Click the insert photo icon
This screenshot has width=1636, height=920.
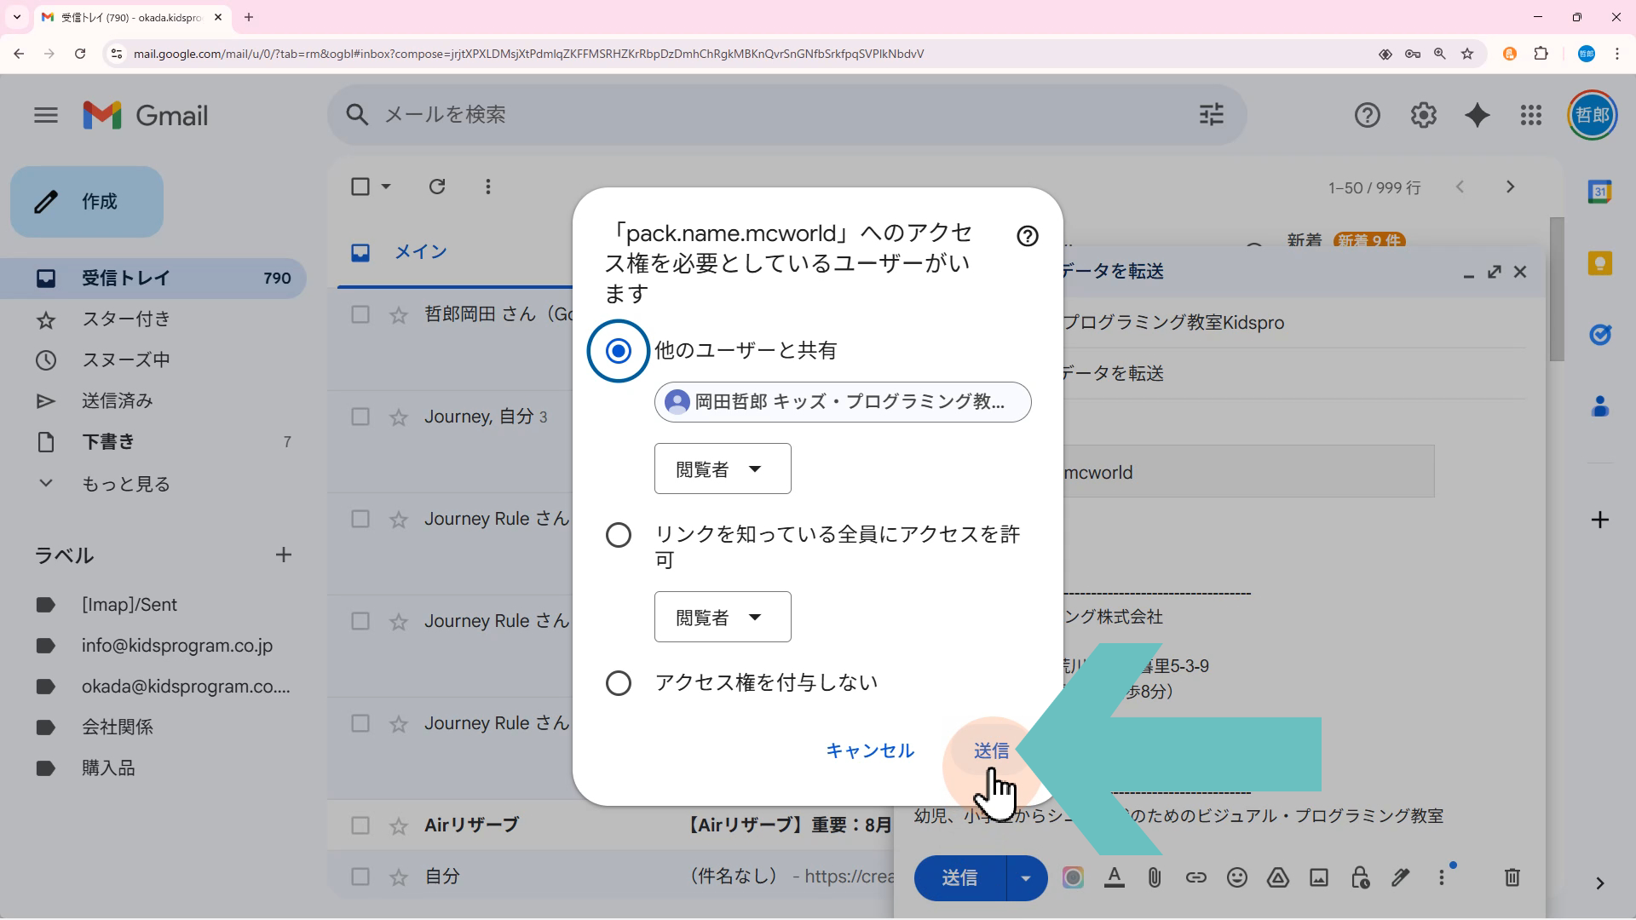tap(1318, 877)
